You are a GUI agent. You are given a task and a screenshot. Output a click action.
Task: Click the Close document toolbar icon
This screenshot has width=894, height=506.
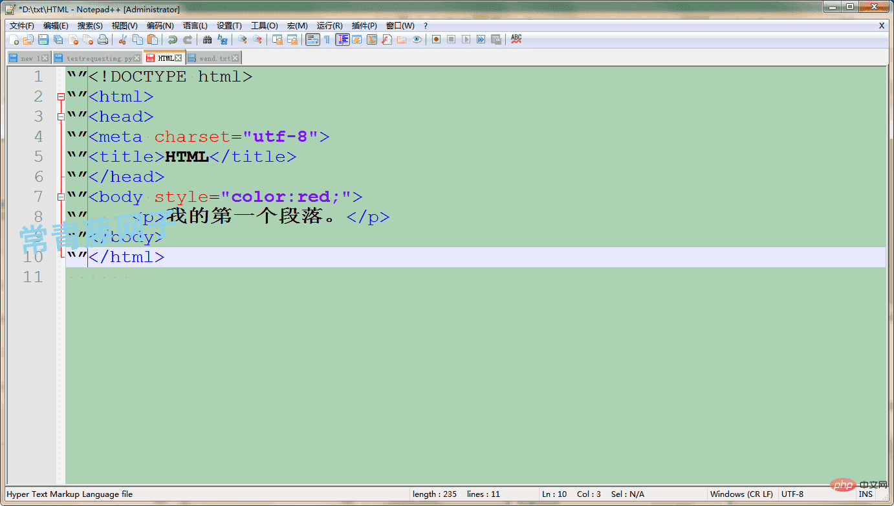click(73, 39)
